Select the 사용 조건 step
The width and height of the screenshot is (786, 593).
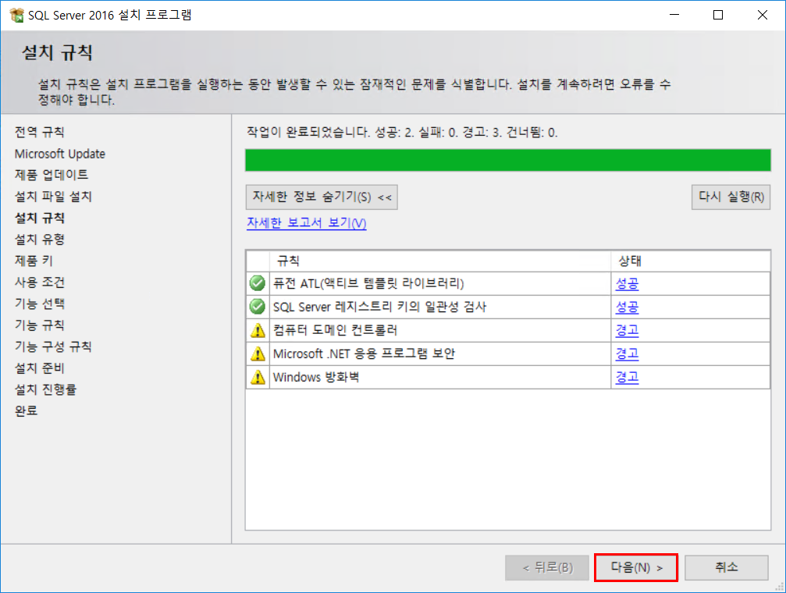(40, 282)
